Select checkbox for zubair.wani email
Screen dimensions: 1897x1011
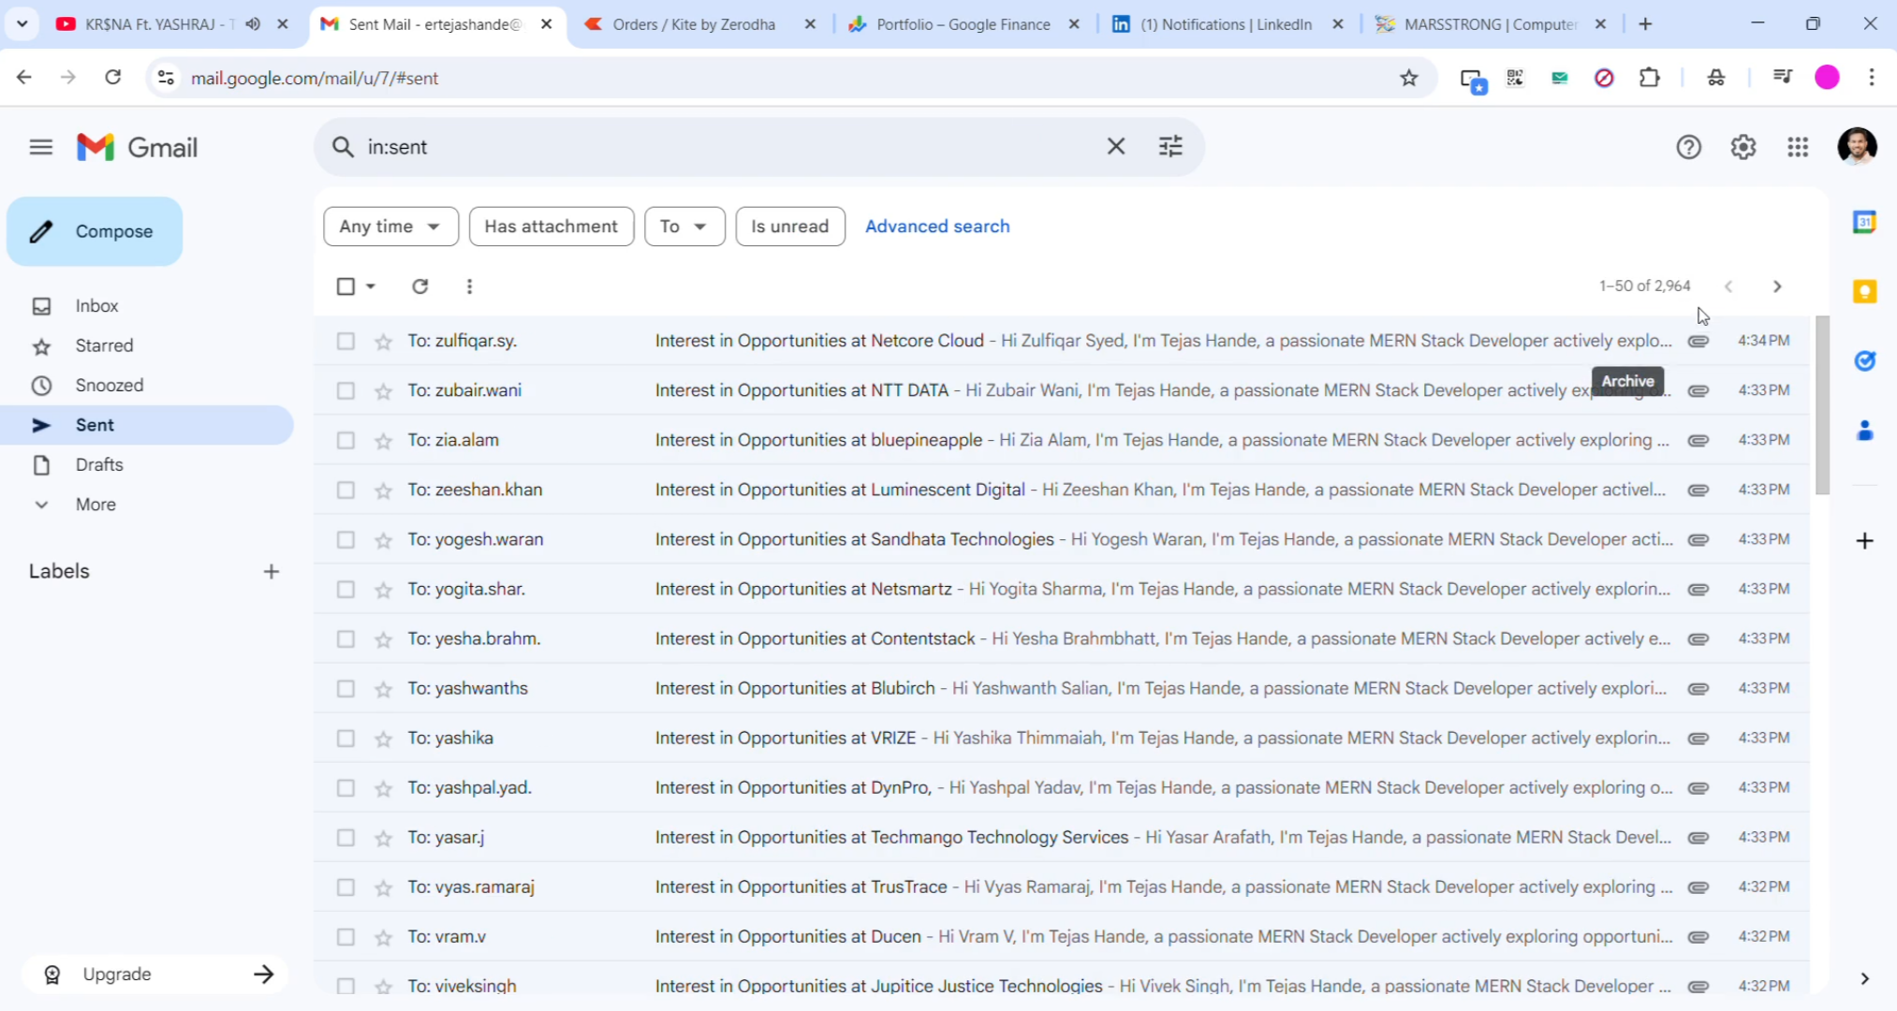pos(346,391)
